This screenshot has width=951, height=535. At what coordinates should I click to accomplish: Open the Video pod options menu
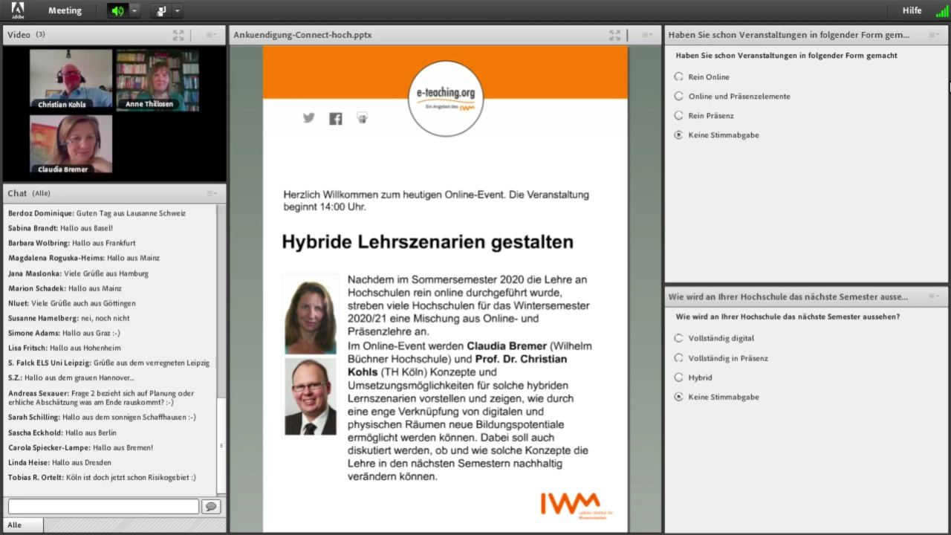coord(211,34)
